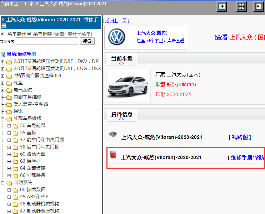
Task: Click the blue S-上汽大众-威然 维修手册 header
Action: (x=51, y=22)
